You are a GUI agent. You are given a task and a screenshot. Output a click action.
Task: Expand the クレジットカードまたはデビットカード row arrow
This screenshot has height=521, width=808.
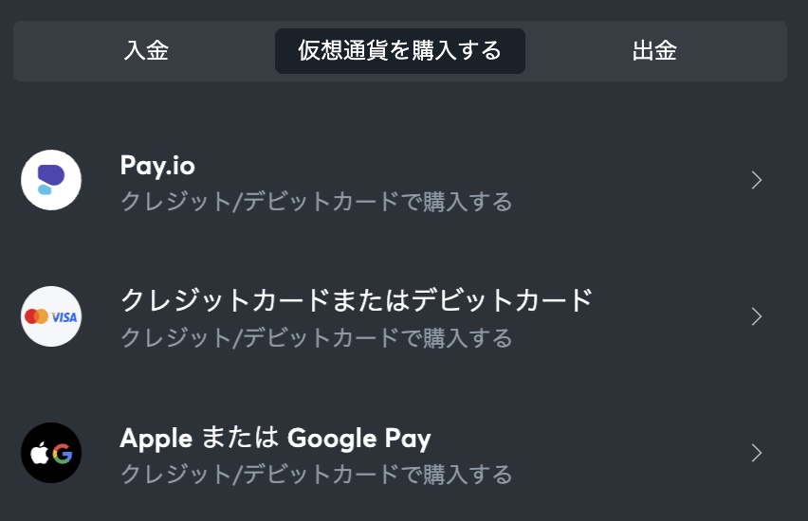[756, 316]
